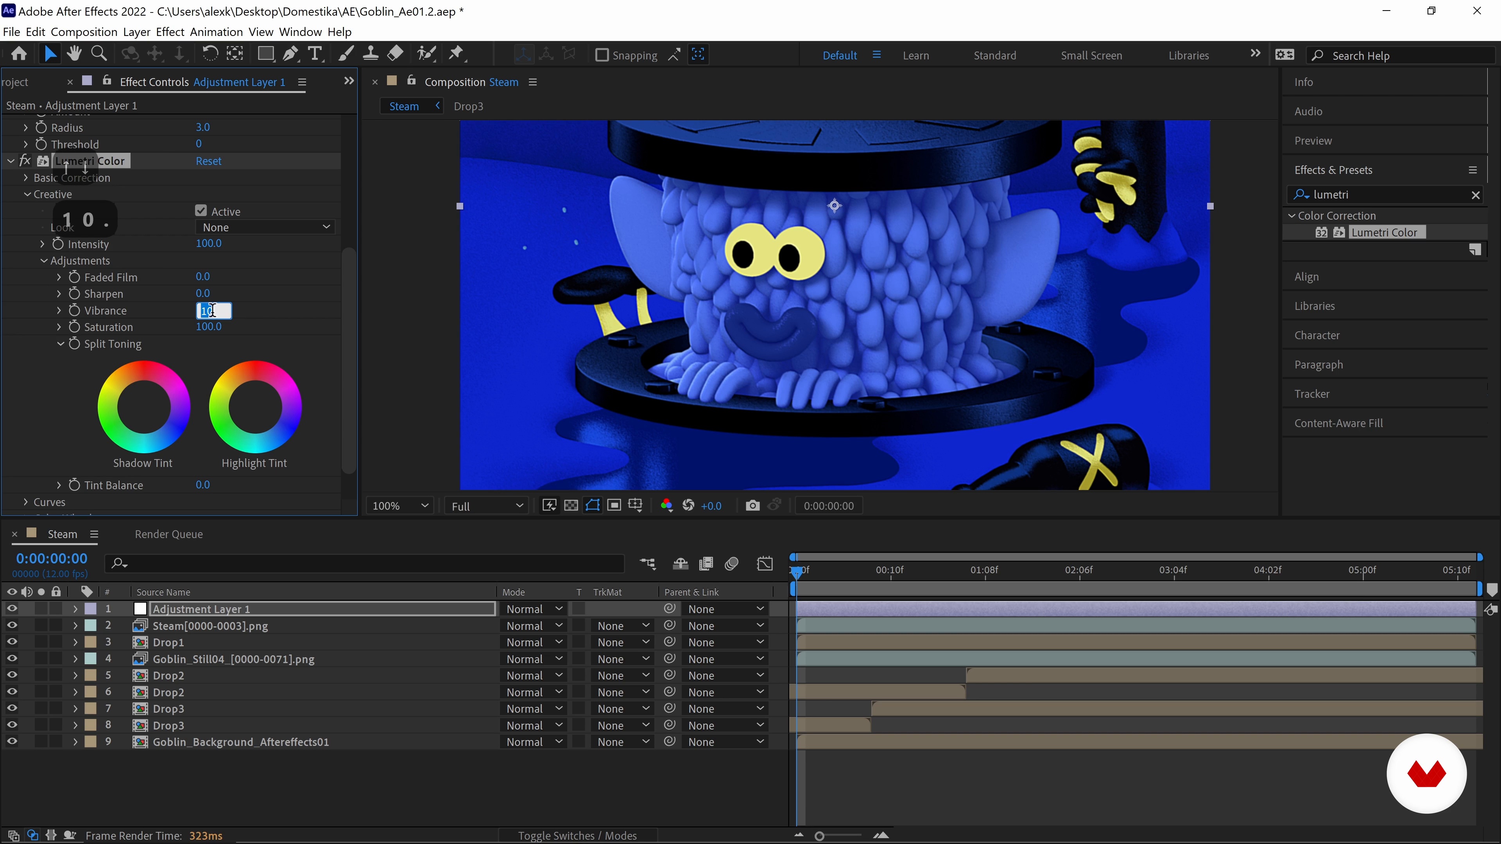Switch to the Render Queue tab
This screenshot has height=844, width=1501.
169,534
